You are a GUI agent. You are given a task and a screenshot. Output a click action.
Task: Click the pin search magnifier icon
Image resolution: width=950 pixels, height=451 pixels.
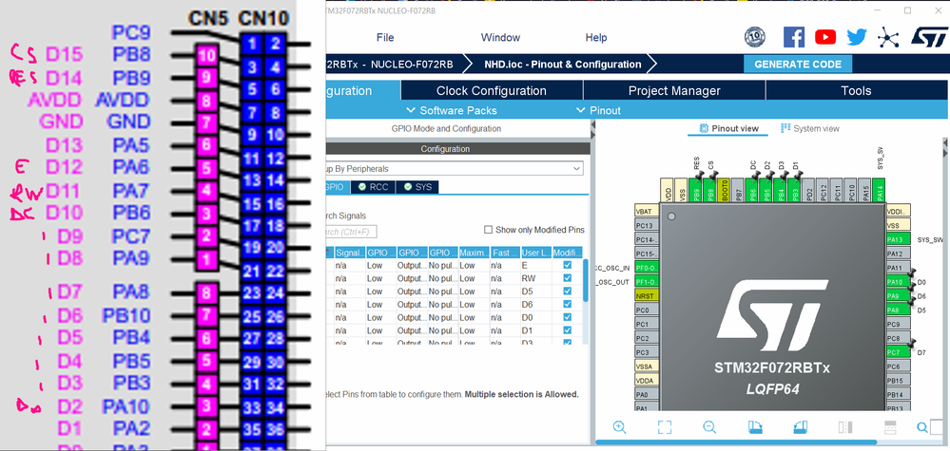922,427
